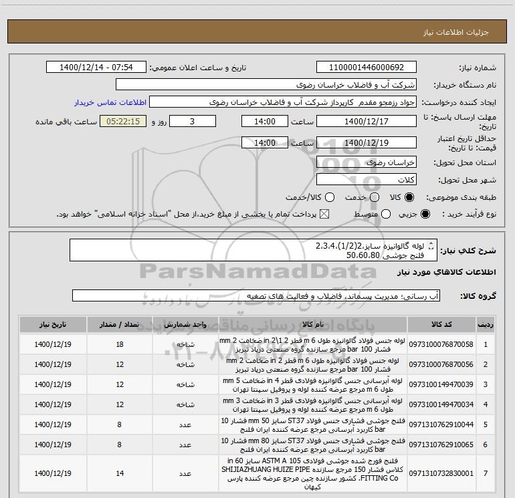This screenshot has height=498, width=515.
Task: Click the تعداد / مقدار column header
Action: 120,324
